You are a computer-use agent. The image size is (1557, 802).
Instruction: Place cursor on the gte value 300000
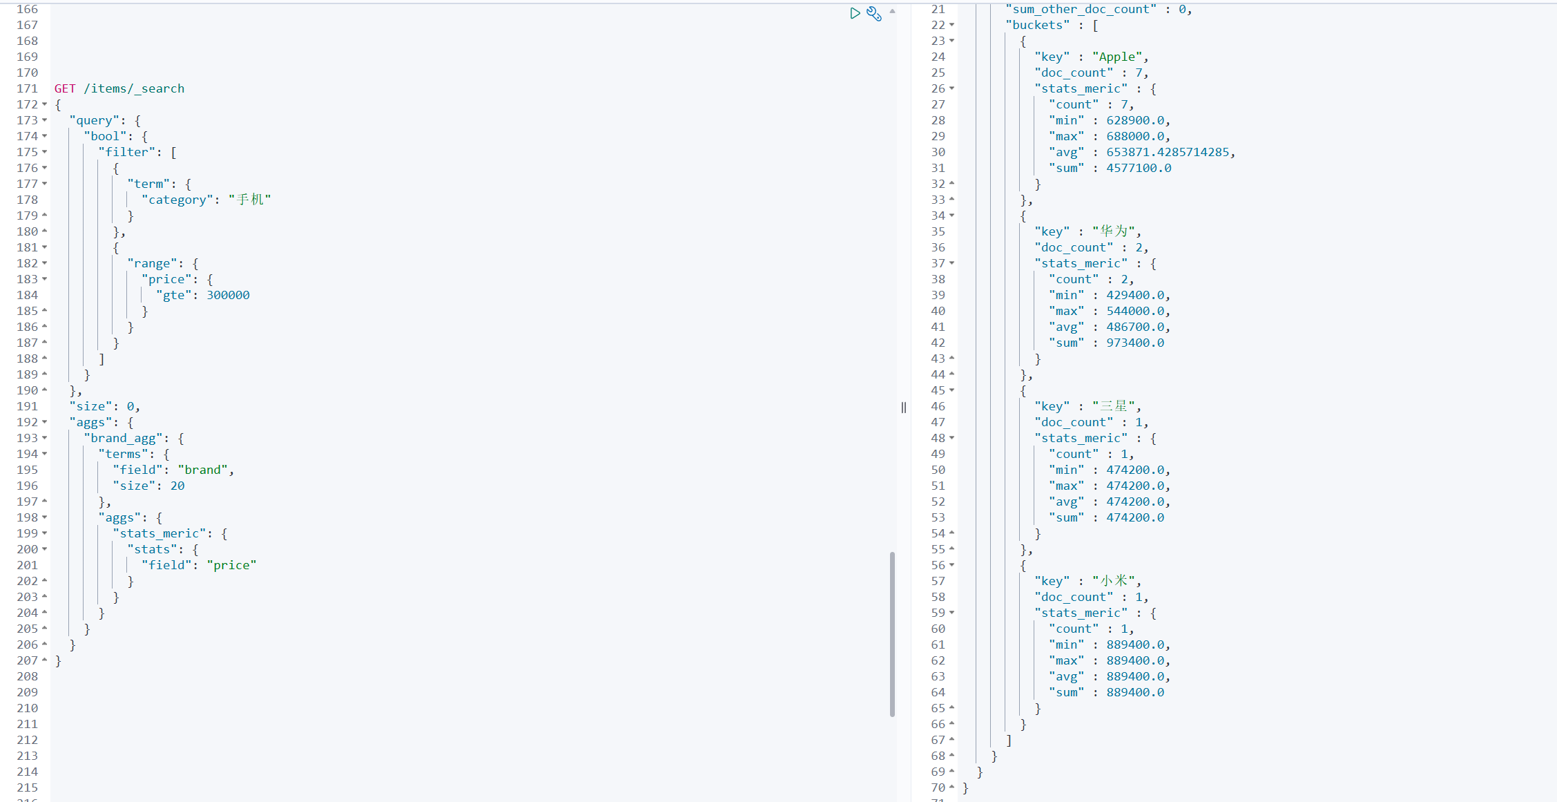point(228,295)
